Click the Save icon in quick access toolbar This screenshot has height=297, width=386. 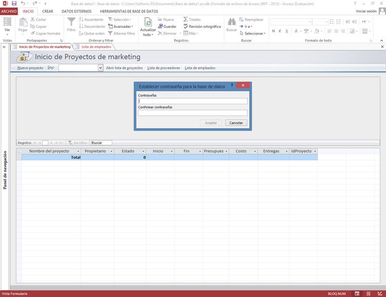(x=14, y=3)
